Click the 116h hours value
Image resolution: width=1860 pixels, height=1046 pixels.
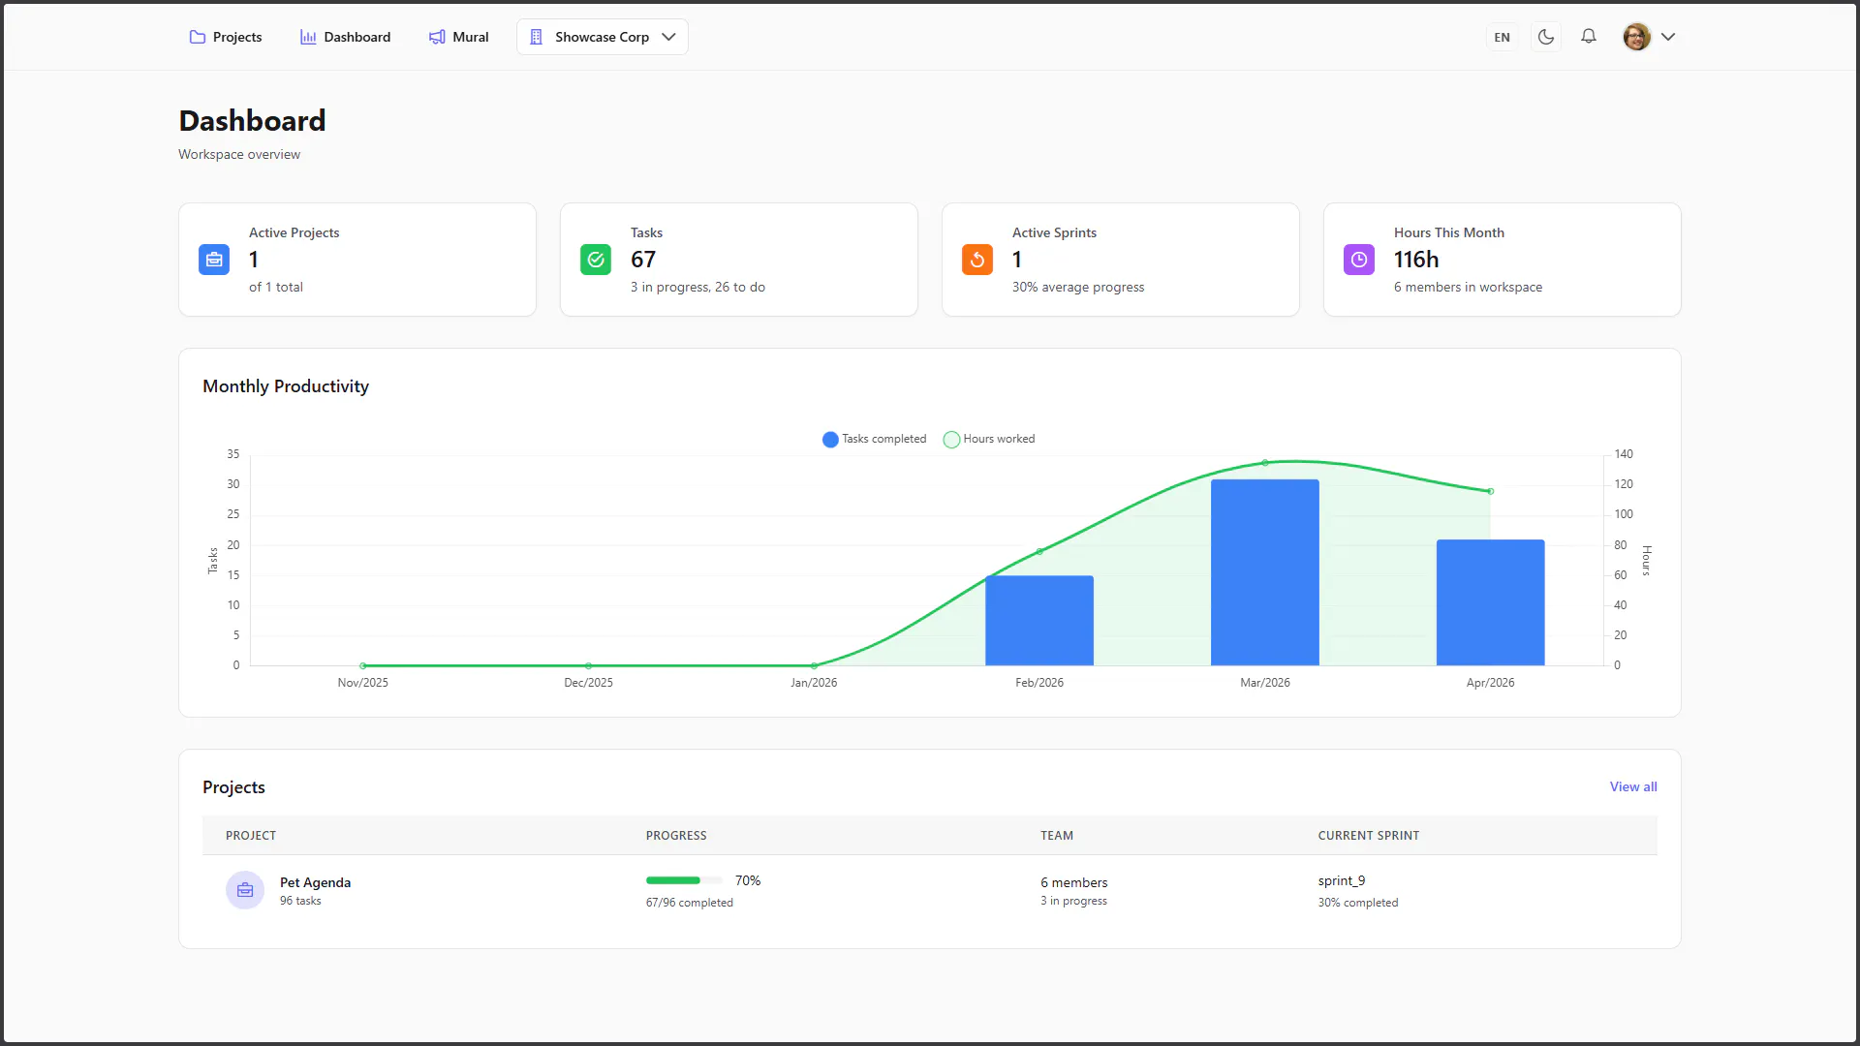1416,260
